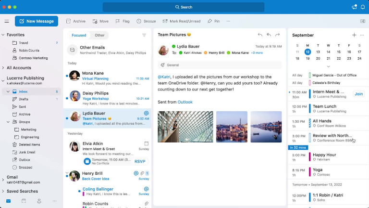Open the architecture photo thumbnail

(185, 127)
